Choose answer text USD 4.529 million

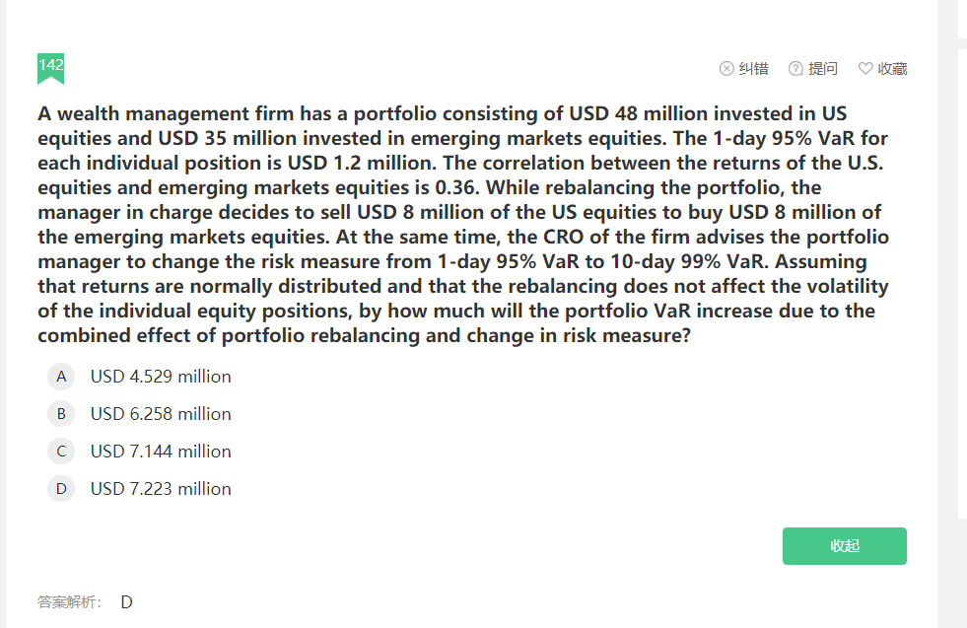click(x=161, y=377)
